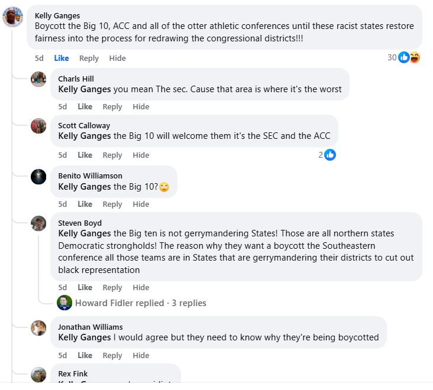Hide Benito Williamson's comment
The width and height of the screenshot is (433, 390).
tap(141, 204)
